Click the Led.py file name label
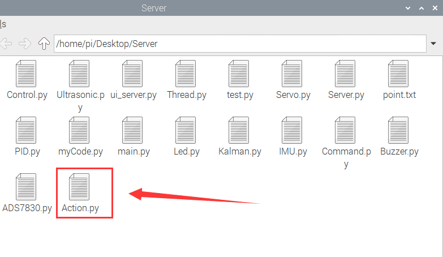Viewport: 443px width, 257px height. click(x=187, y=152)
